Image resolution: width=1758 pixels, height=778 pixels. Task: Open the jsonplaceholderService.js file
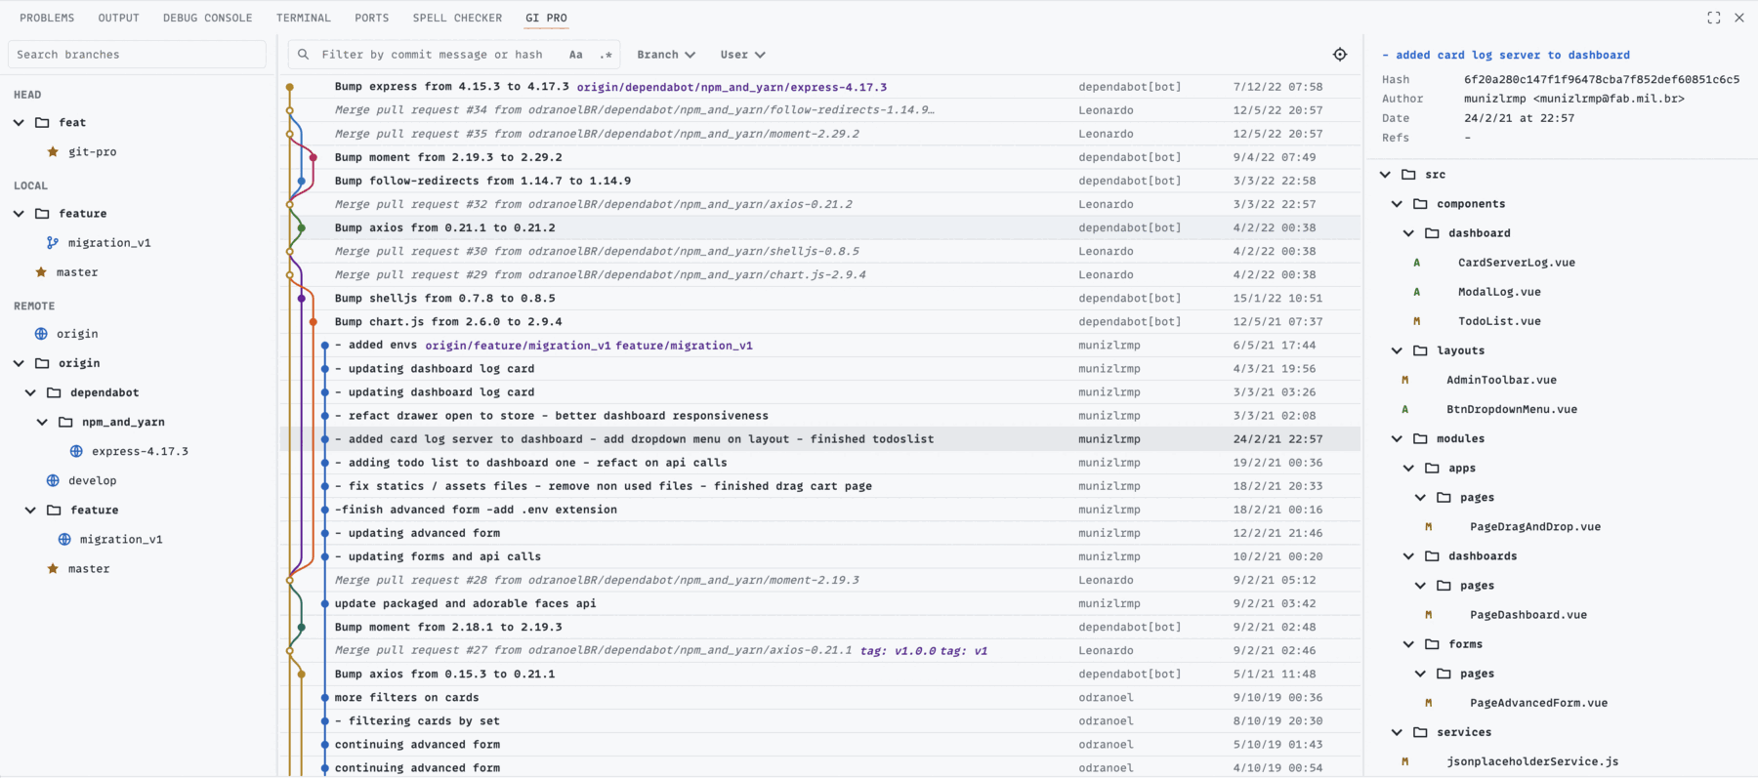1532,761
